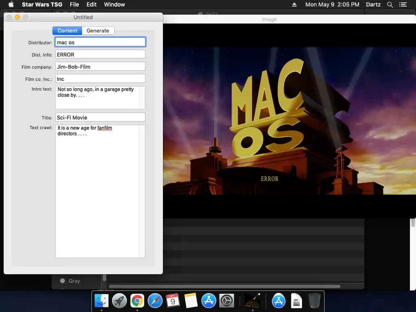Click the Distributor field containing mac os

tap(100, 42)
